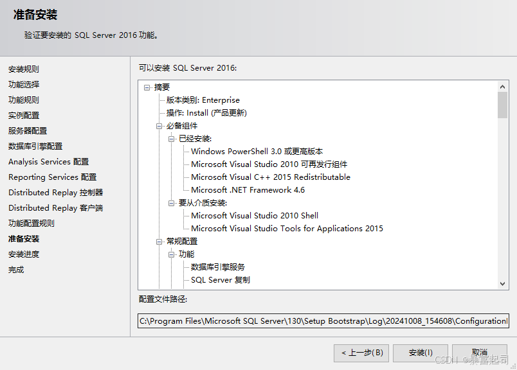
Task: Select 版本类别: Enterprise tree item
Action: pos(203,100)
